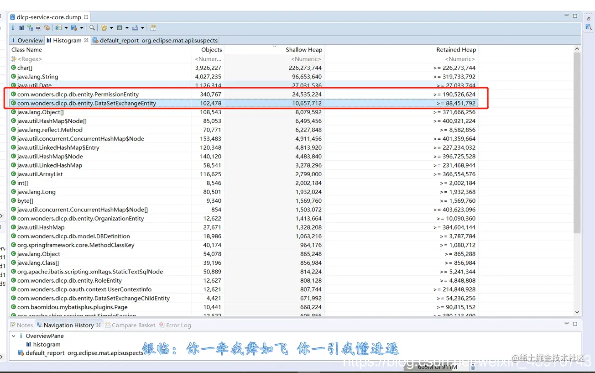Close the dlcp-service-core.dump editor tab
595x373 pixels.
(x=86, y=17)
